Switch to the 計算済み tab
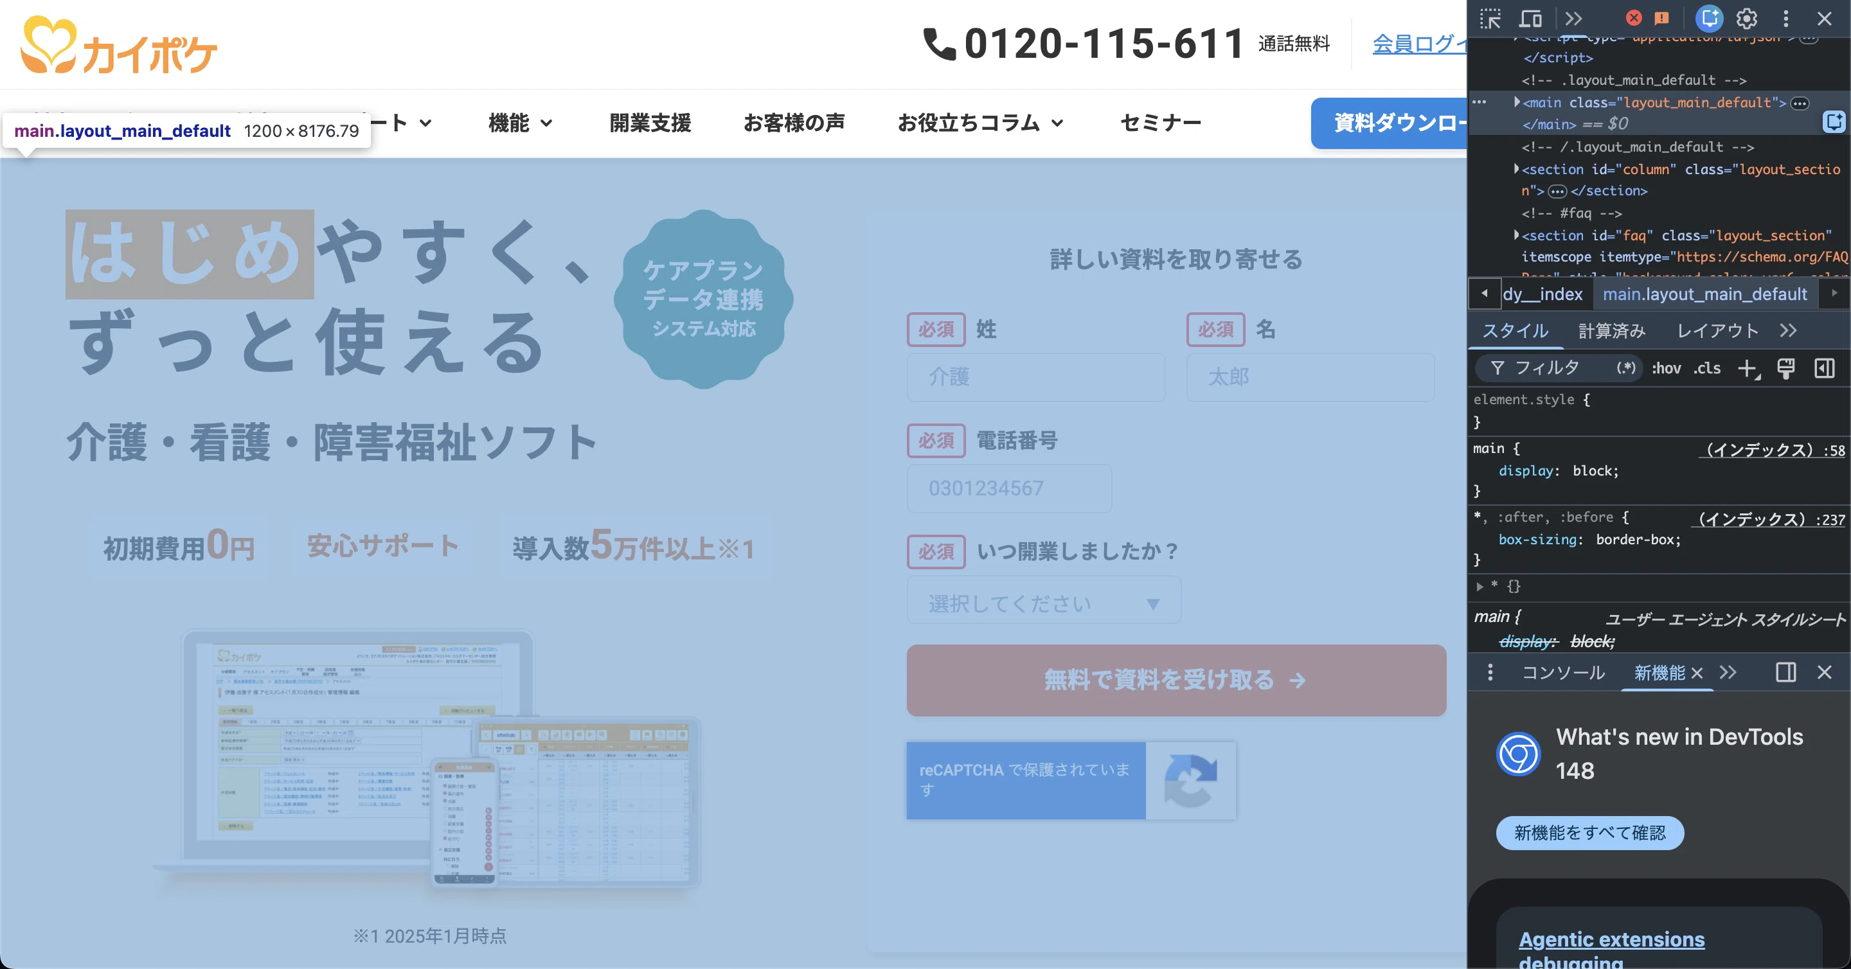Viewport: 1851px width, 969px height. click(x=1612, y=330)
